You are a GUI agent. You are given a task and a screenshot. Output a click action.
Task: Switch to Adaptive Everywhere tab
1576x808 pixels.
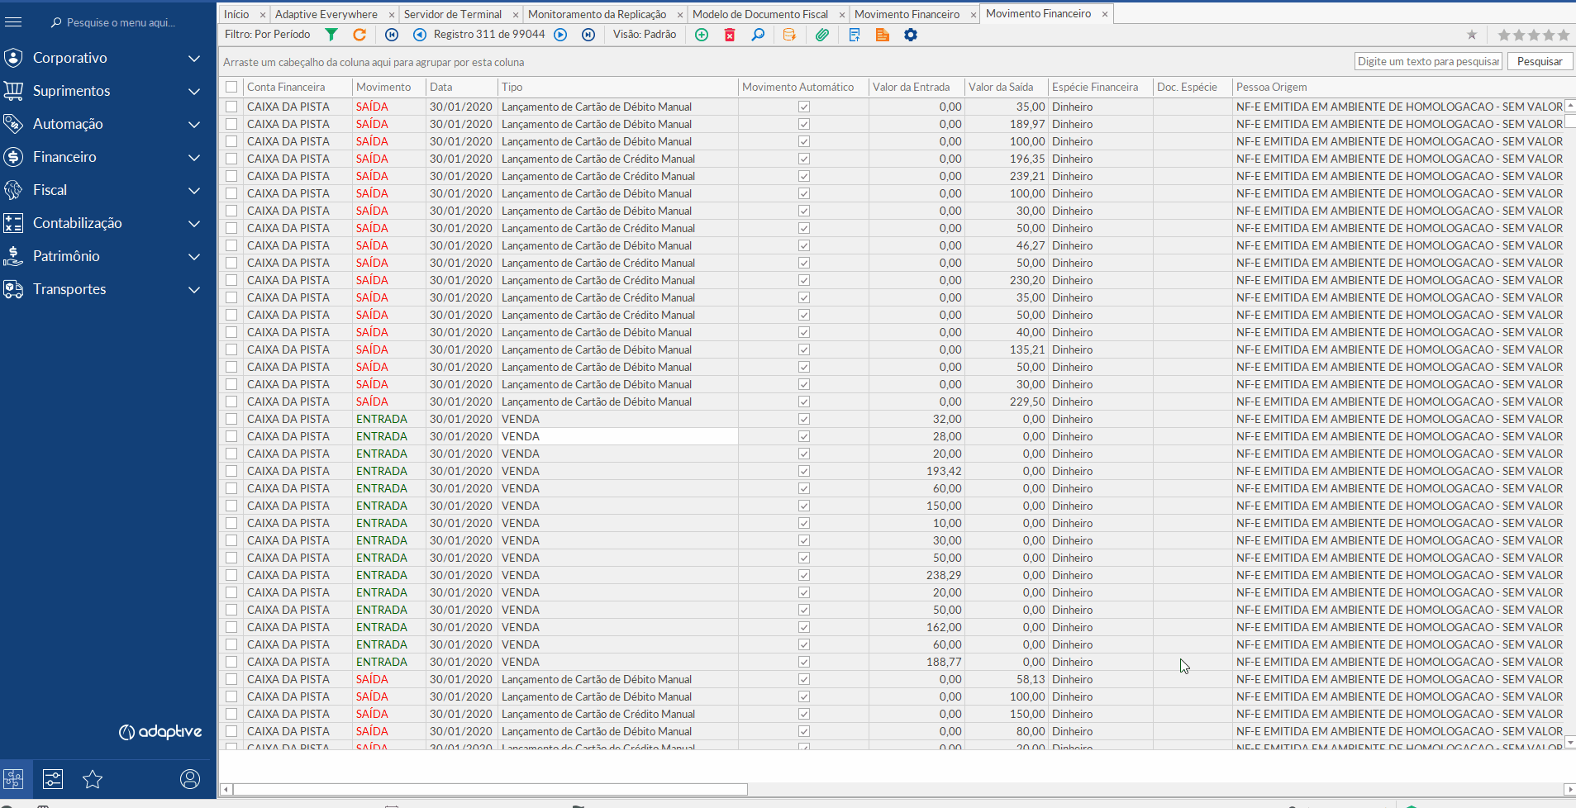(x=326, y=14)
